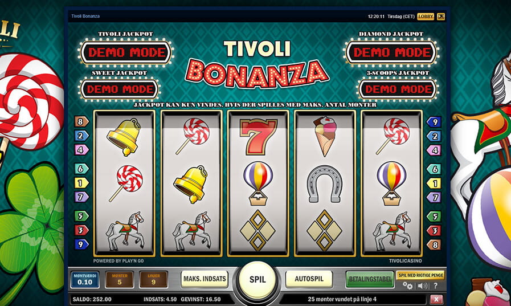The image size is (511, 306).
Task: Open the settings gears icon
Action: 407,286
